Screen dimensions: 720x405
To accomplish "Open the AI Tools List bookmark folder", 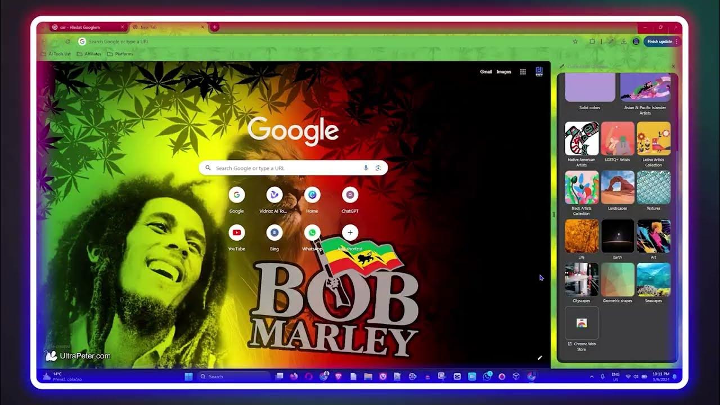I will click(x=56, y=54).
